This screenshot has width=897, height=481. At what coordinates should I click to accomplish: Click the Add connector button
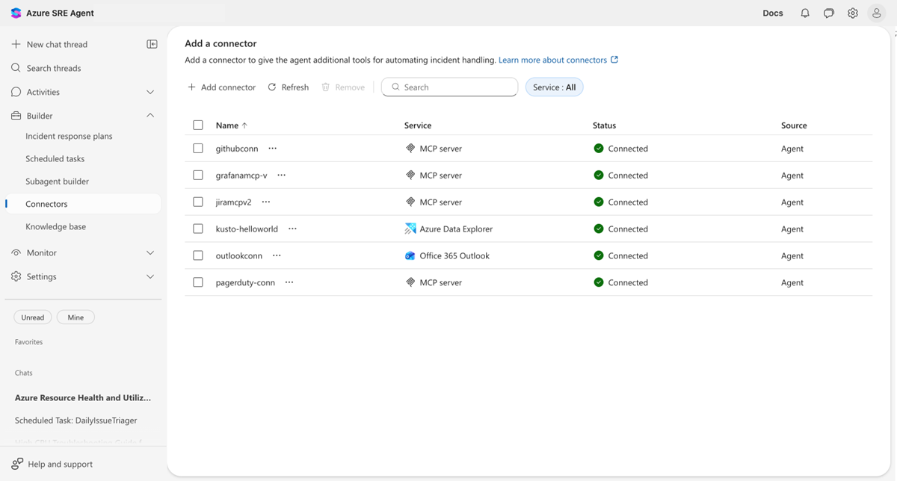click(x=221, y=87)
